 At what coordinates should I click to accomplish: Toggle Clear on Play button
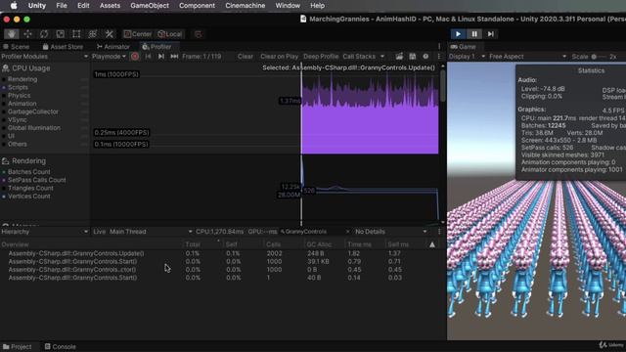279,57
